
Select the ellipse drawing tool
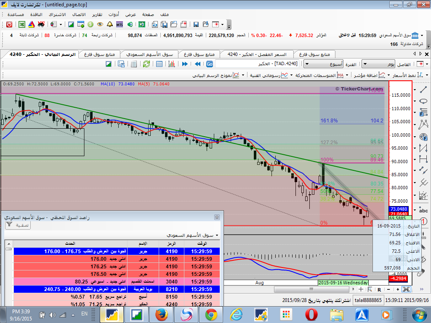click(x=423, y=101)
